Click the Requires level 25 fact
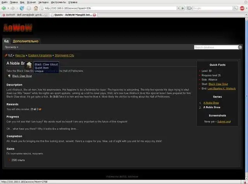The width and height of the screenshot is (248, 184). (x=211, y=76)
